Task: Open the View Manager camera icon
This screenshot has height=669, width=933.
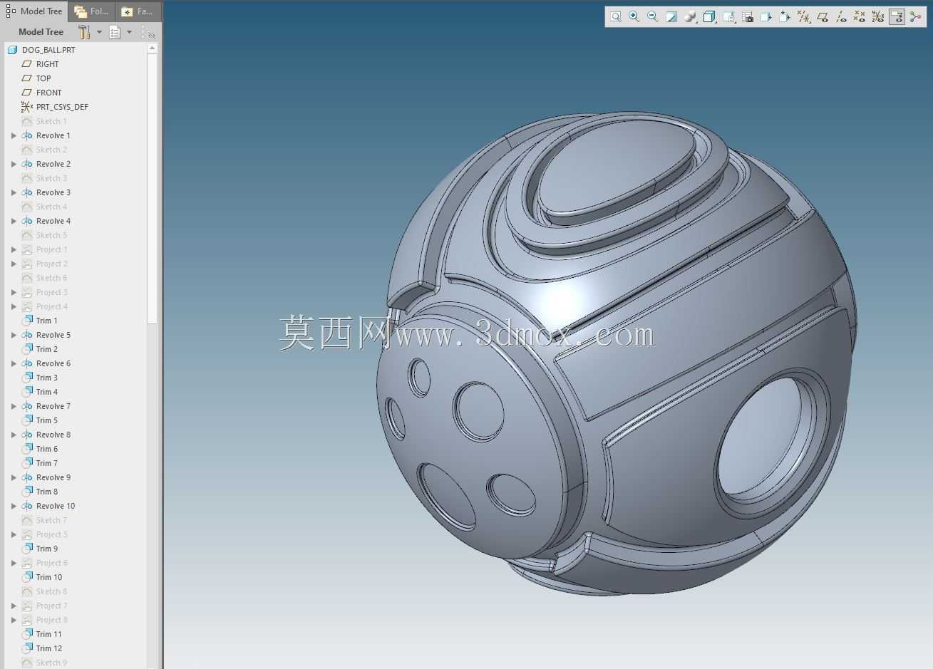Action: pyautogui.click(x=747, y=16)
